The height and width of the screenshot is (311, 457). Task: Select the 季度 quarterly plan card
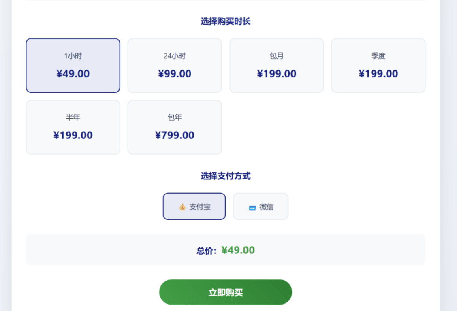(378, 65)
